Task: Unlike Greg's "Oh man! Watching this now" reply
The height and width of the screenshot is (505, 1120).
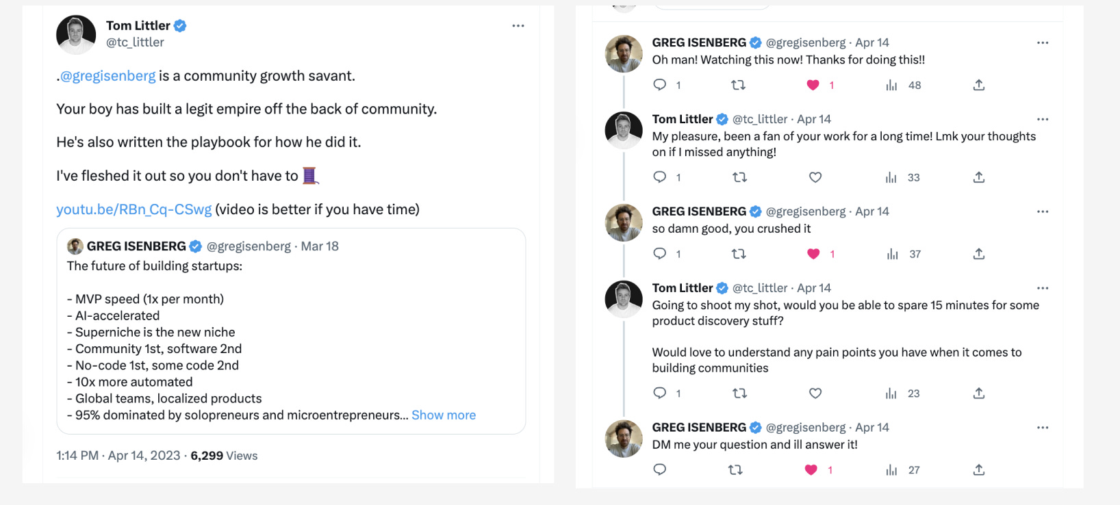Action: pyautogui.click(x=813, y=85)
